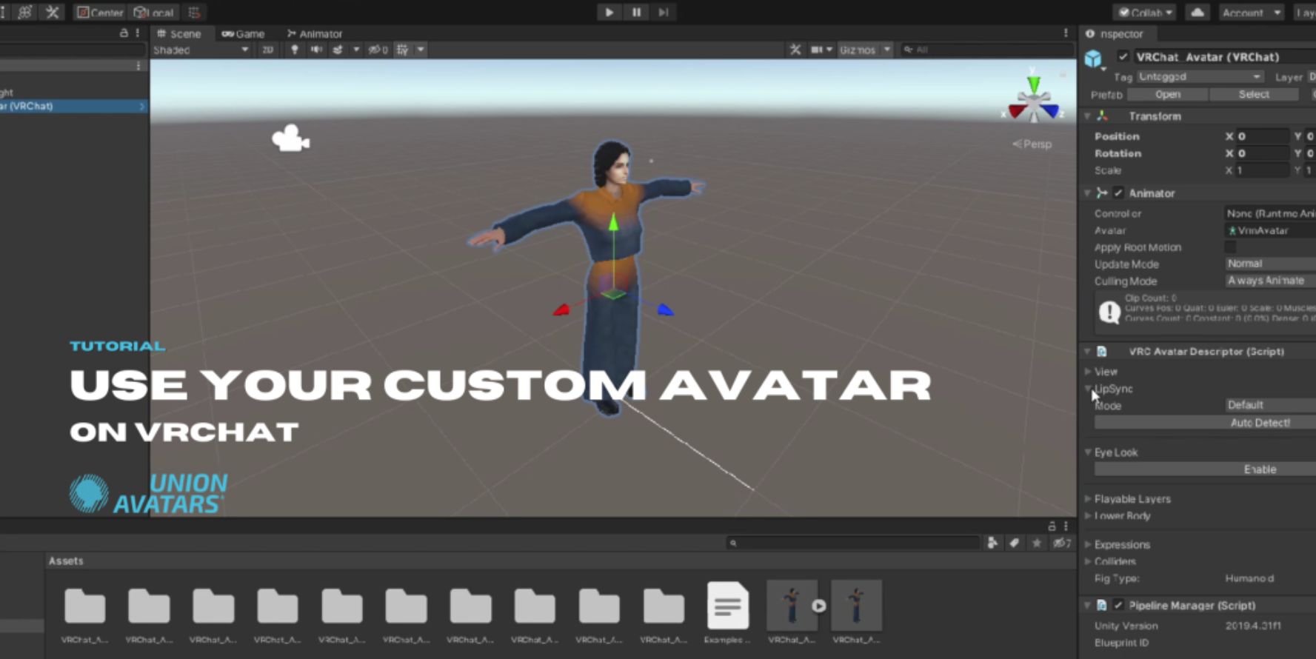The width and height of the screenshot is (1316, 659).
Task: Toggle 2D view mode
Action: (267, 50)
